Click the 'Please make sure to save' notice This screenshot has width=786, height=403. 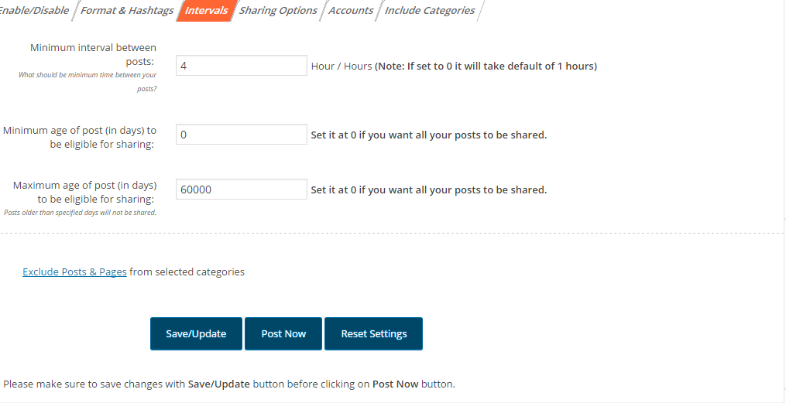(x=229, y=384)
